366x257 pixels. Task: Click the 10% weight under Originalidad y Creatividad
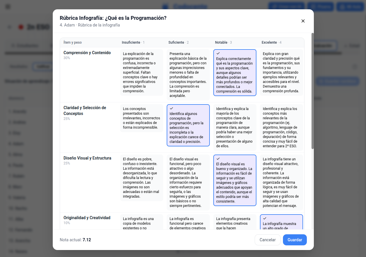point(67,223)
